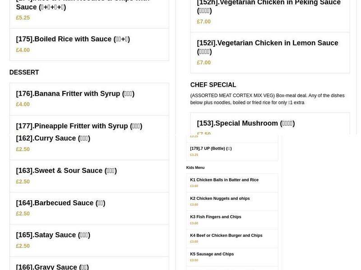Screen dimensions: 361x270
Task: Pick Sweet & Sour Sauce item 163
Action: click(66, 171)
